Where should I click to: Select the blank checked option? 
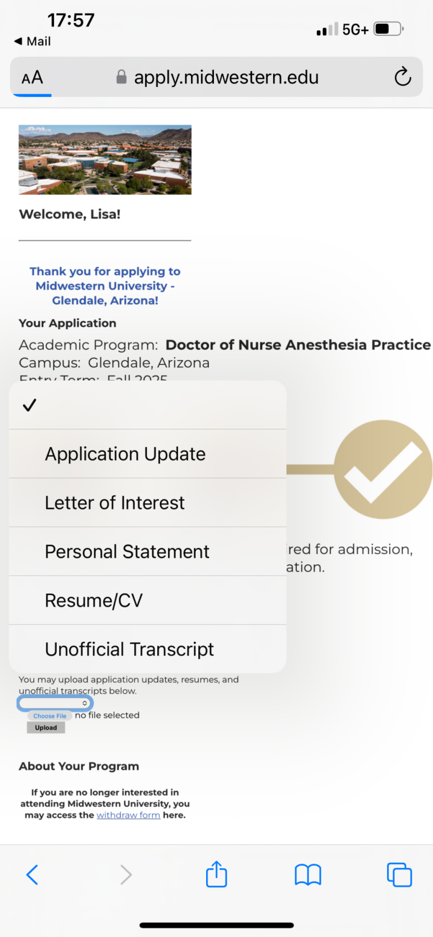point(147,405)
